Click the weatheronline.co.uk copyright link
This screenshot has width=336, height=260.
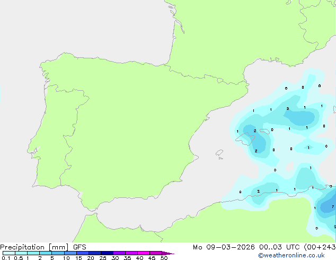point(291,255)
